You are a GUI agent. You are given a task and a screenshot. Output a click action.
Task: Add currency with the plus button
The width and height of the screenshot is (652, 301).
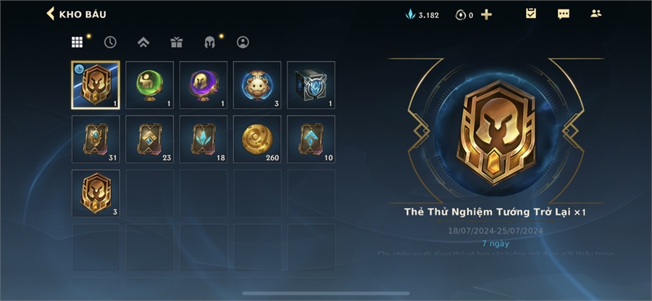click(x=487, y=15)
